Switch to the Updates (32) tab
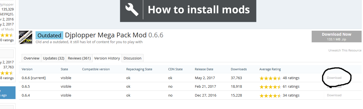Image resolution: width=363 pixels, height=109 pixels. [54, 58]
